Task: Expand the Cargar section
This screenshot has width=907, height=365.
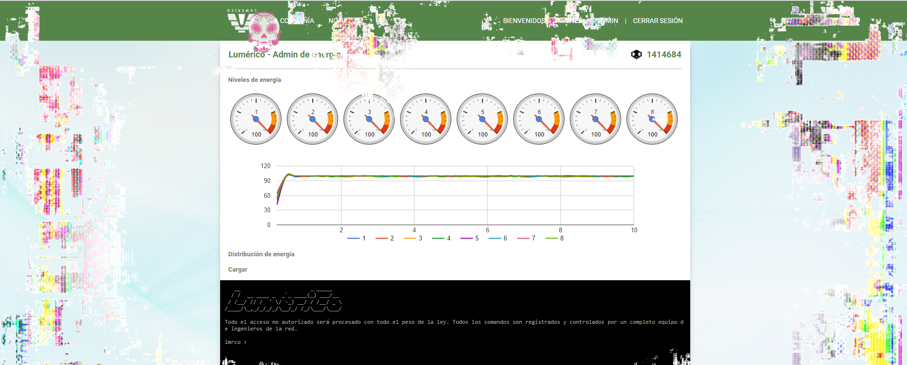Action: [x=238, y=270]
